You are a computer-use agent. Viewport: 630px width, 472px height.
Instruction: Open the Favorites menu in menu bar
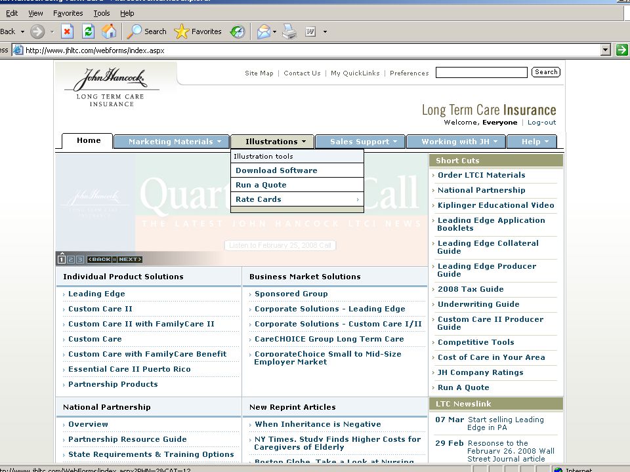[x=68, y=13]
